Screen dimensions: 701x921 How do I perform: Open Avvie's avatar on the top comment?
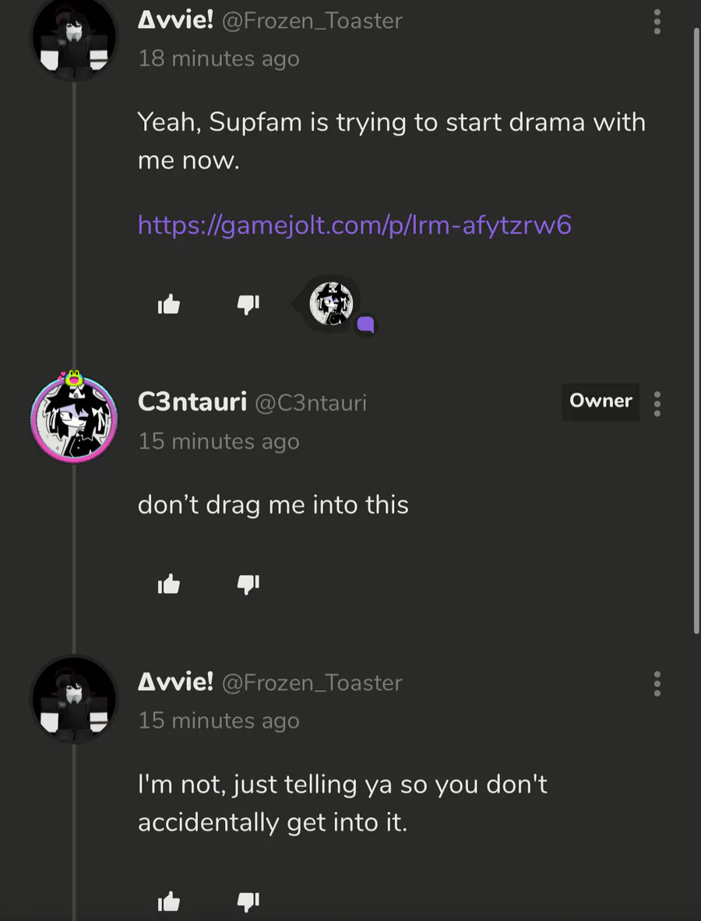point(74,39)
